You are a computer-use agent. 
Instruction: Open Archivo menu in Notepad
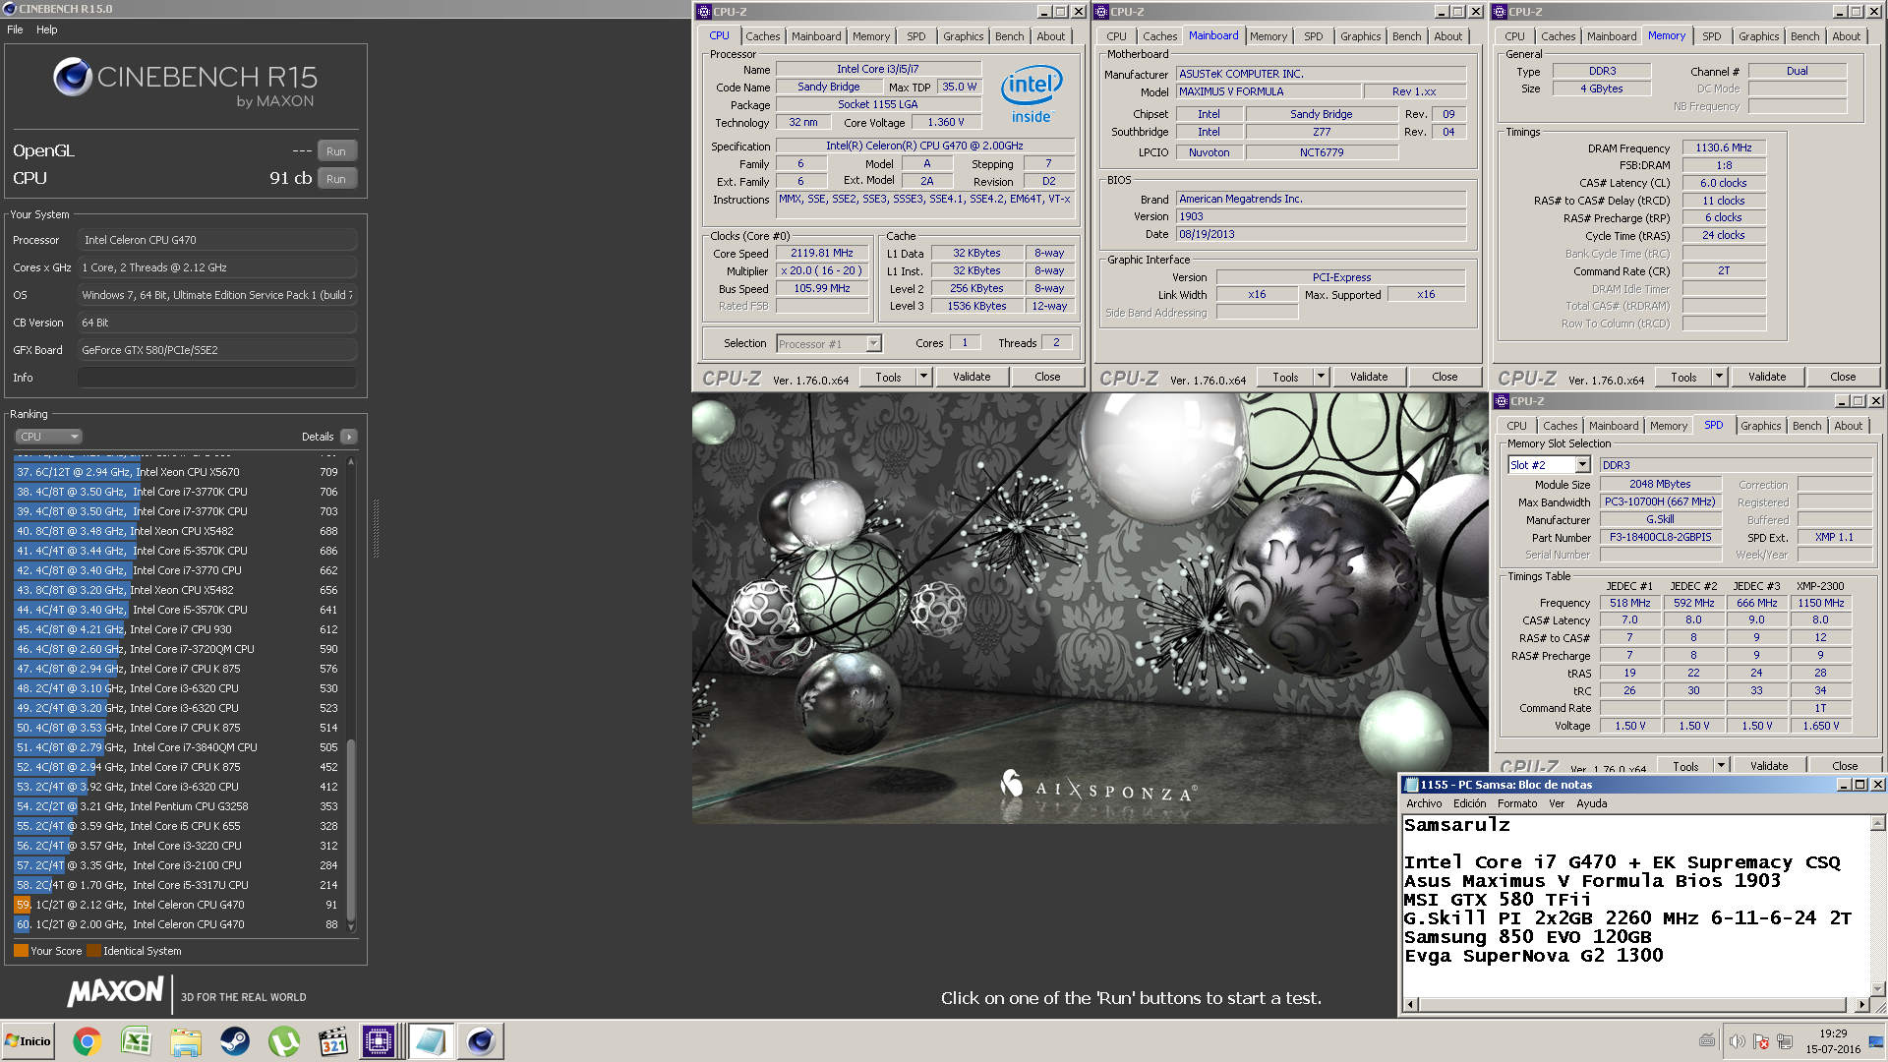pyautogui.click(x=1424, y=803)
